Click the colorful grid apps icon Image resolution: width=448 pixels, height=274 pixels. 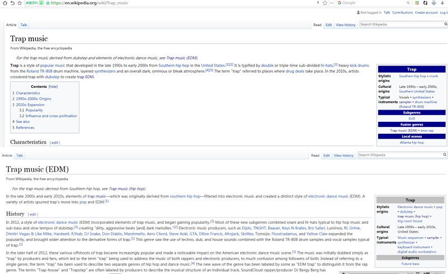coord(417,3)
